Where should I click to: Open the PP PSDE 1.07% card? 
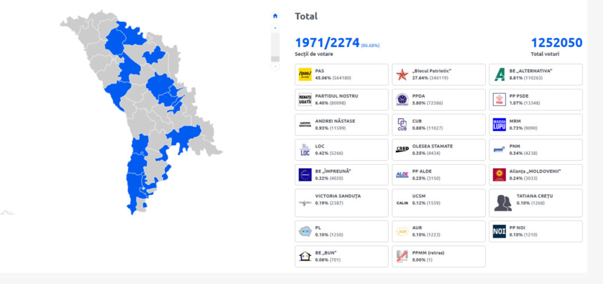click(x=536, y=99)
